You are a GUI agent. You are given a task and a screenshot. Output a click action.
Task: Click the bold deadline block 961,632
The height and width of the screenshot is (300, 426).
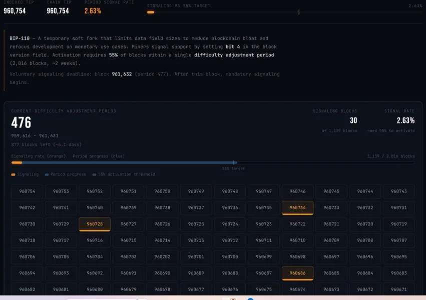(x=122, y=74)
